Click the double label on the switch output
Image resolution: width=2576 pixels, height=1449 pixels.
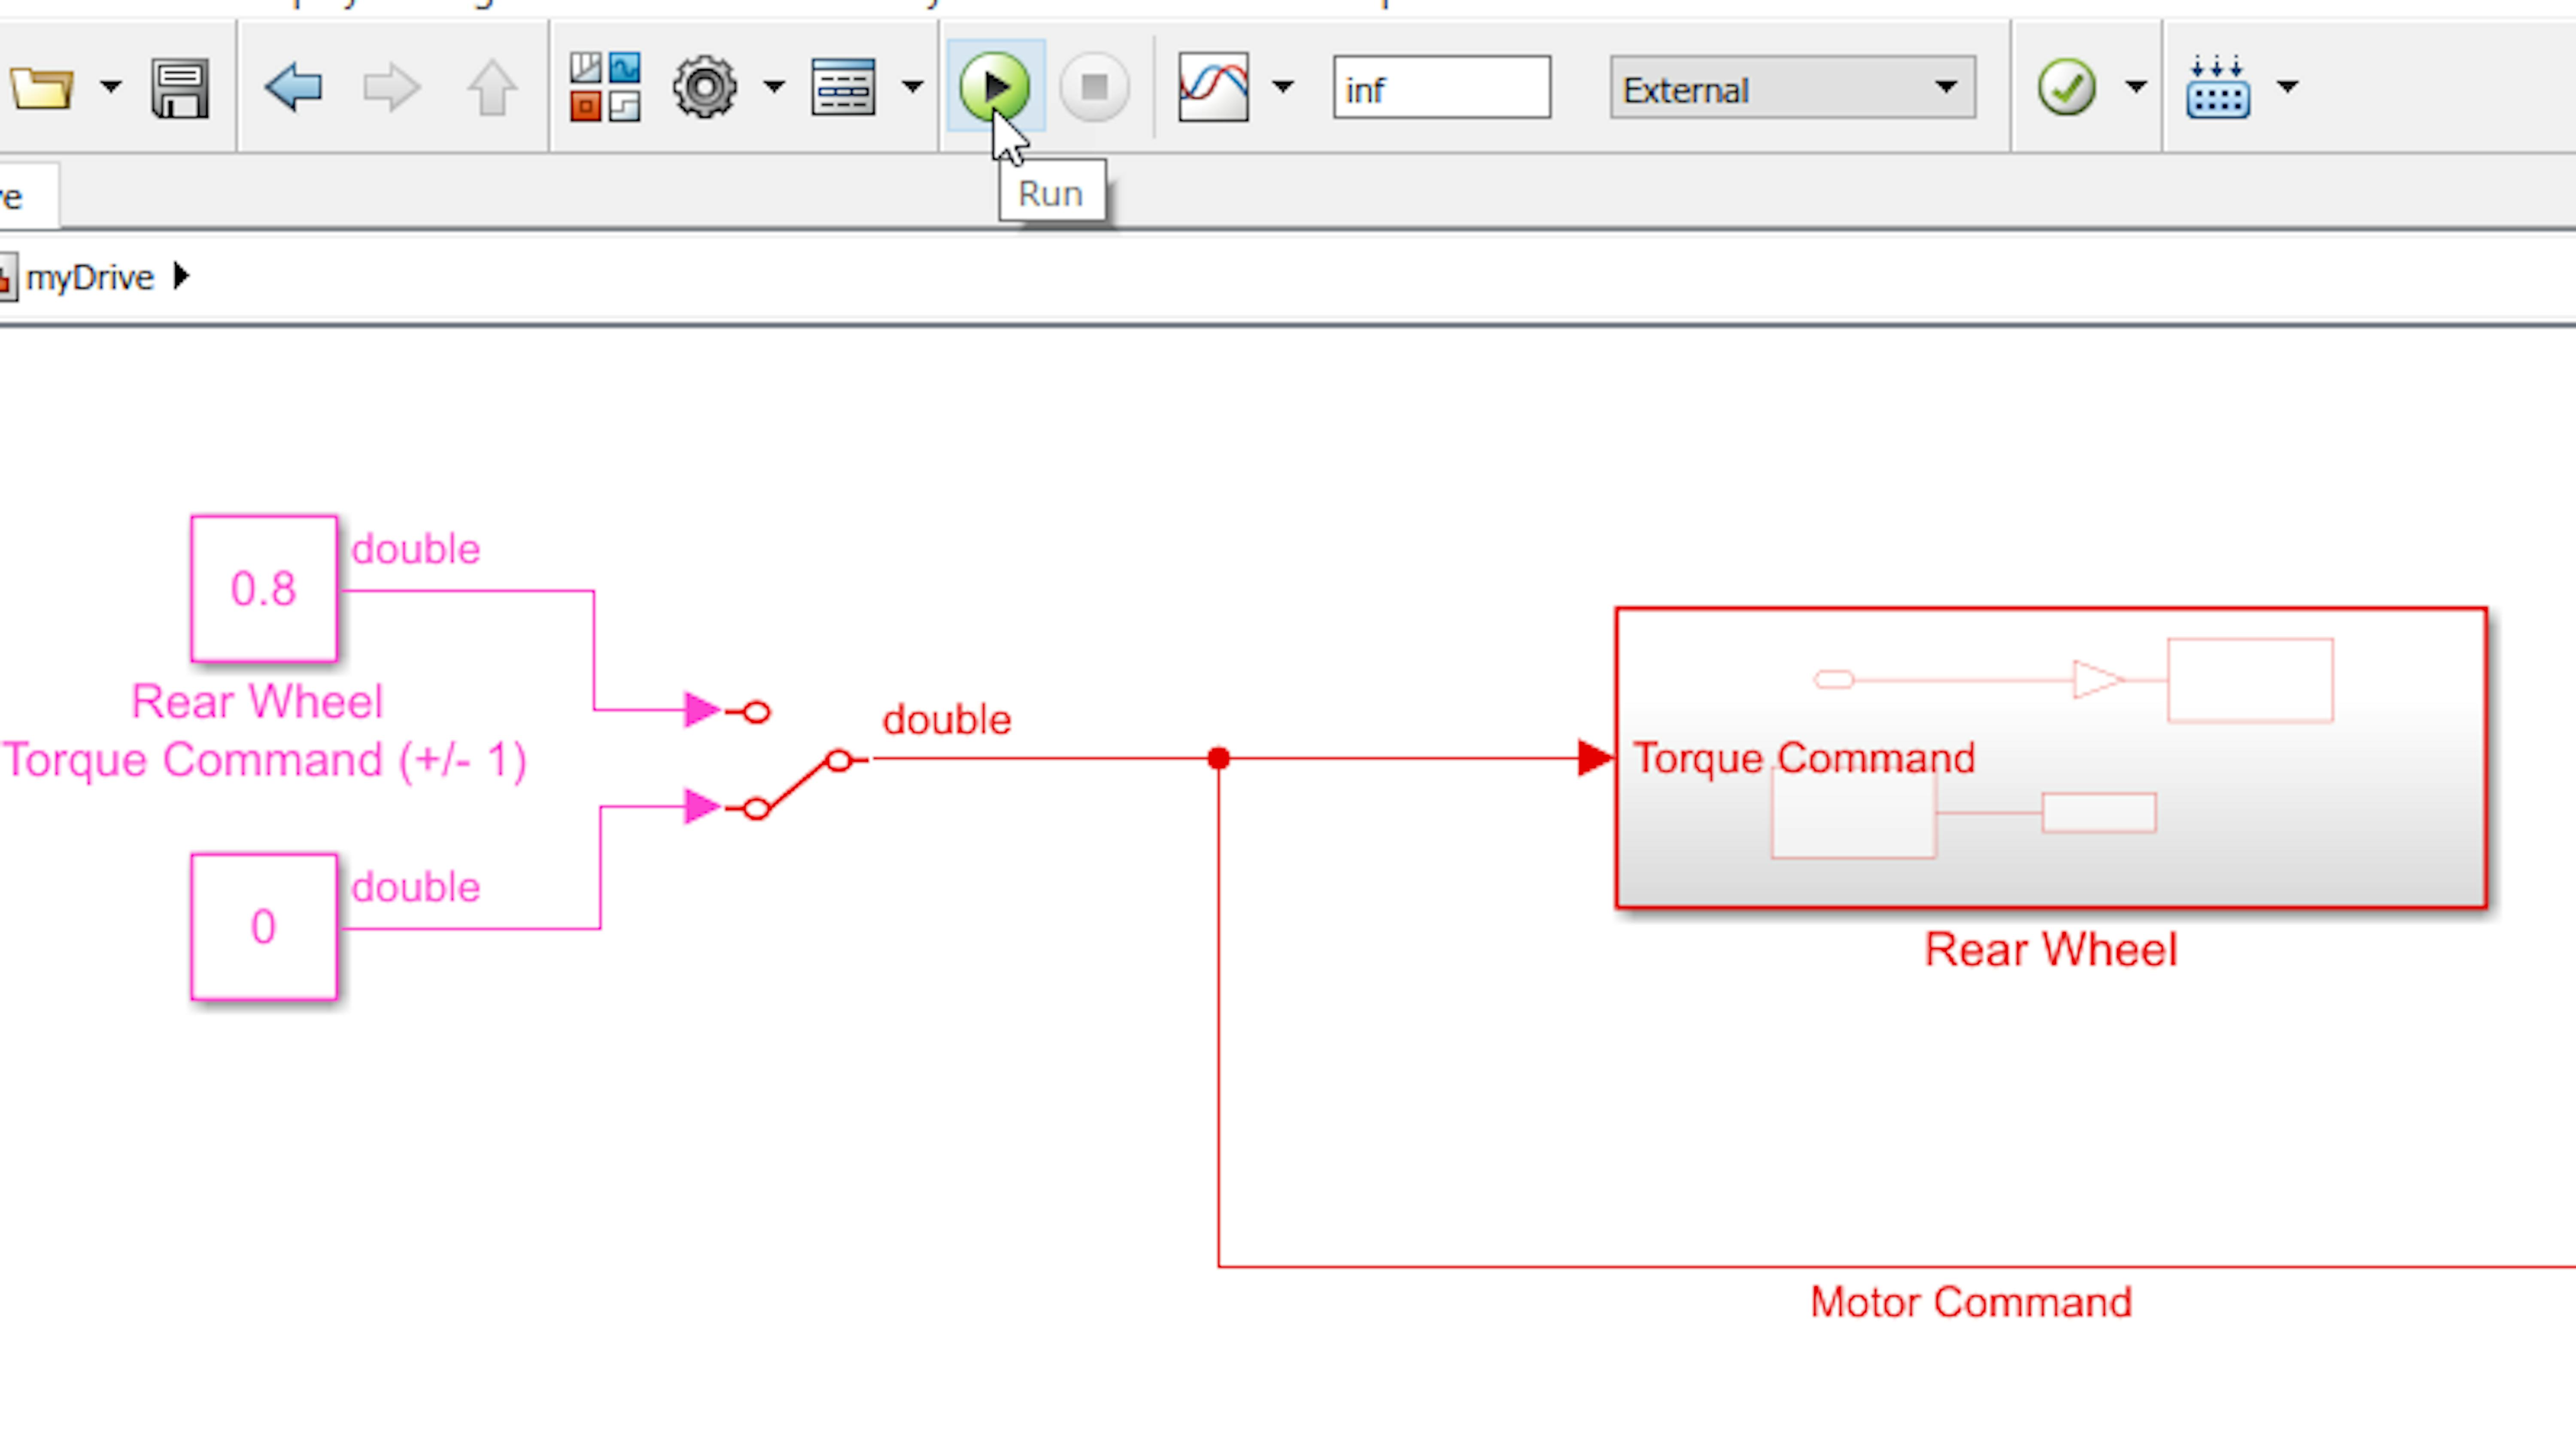pos(947,720)
